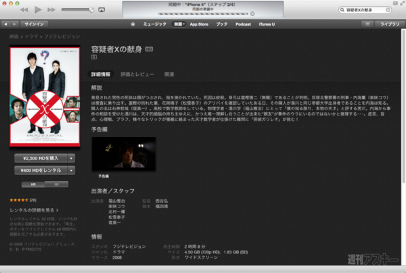Click the fast-forward playback button
The width and height of the screenshot is (406, 273).
[x=51, y=10]
